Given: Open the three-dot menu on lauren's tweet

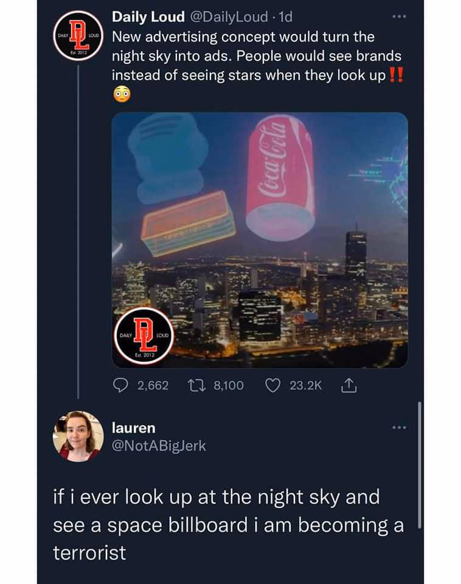Looking at the screenshot, I should pos(399,428).
